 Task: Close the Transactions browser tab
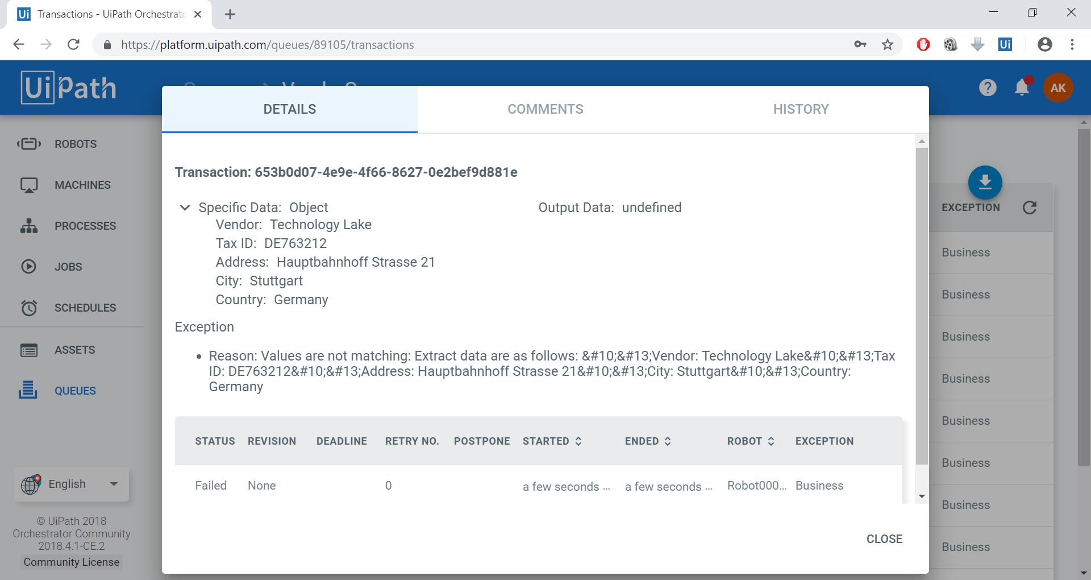tap(198, 14)
